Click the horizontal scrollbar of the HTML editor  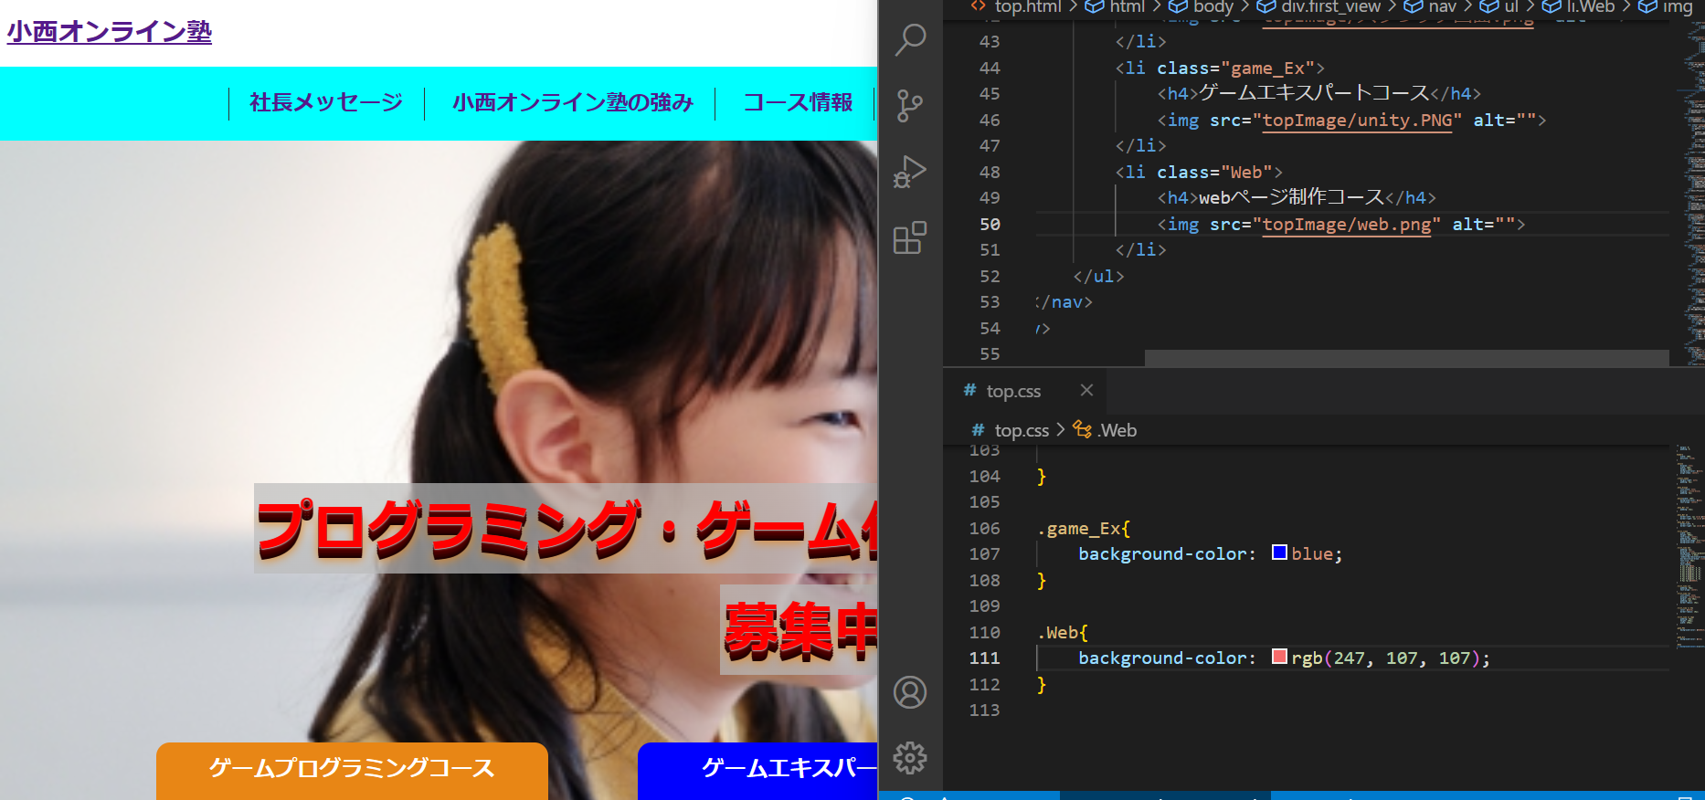[1406, 358]
